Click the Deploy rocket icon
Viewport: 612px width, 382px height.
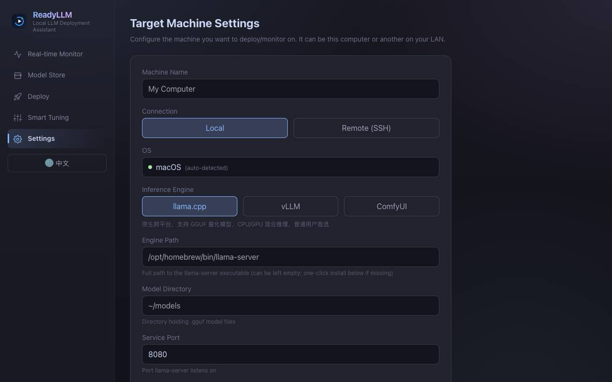pyautogui.click(x=18, y=96)
